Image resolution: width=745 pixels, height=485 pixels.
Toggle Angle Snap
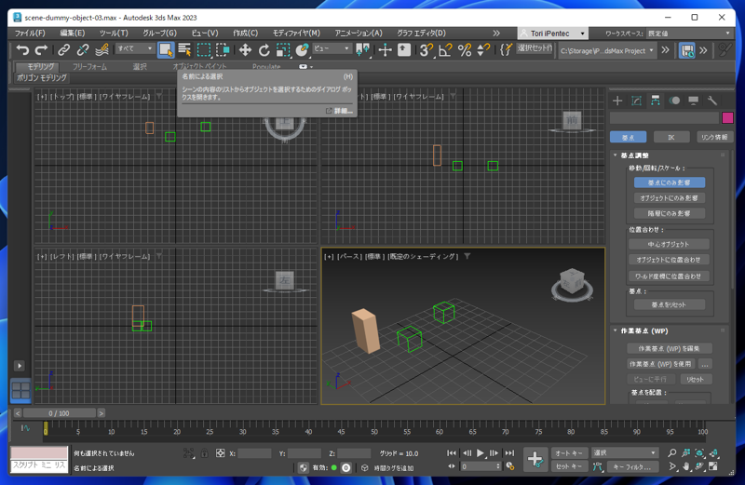click(x=445, y=50)
